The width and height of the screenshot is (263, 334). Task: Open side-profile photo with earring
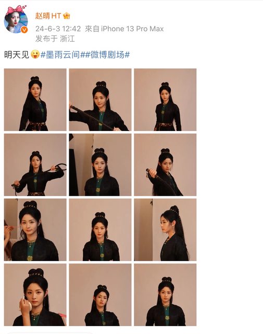pyautogui.click(x=165, y=230)
